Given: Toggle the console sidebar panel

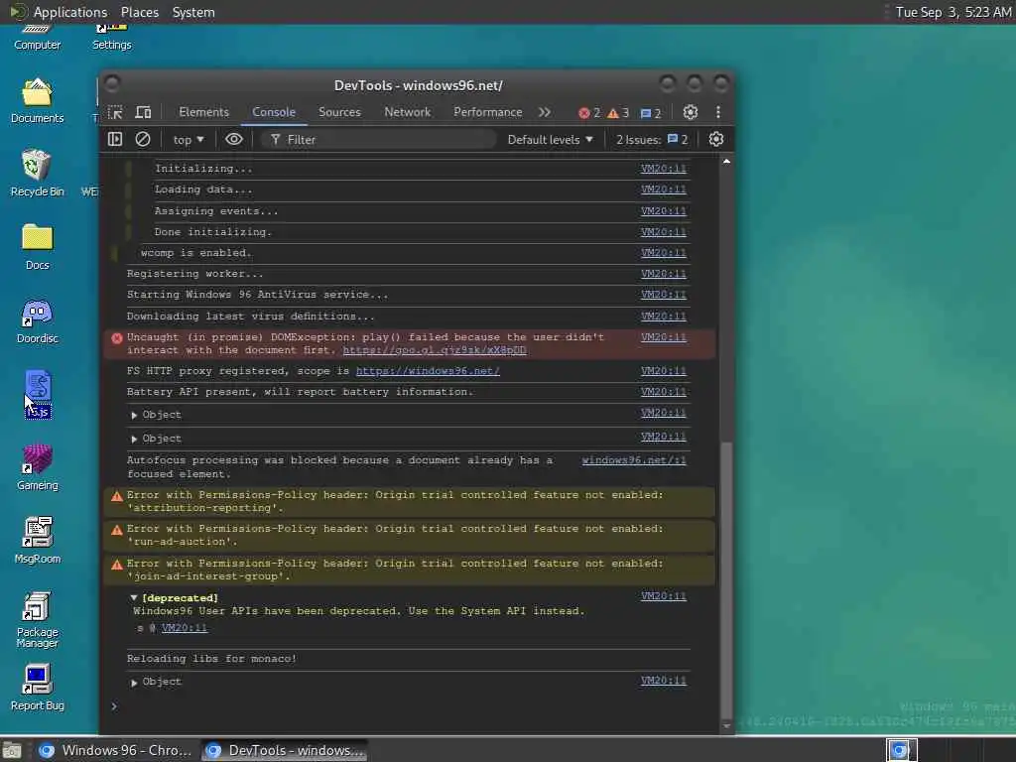Looking at the screenshot, I should [x=115, y=139].
